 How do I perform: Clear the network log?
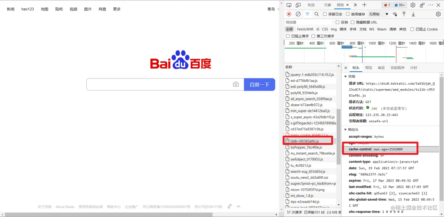[x=298, y=14]
